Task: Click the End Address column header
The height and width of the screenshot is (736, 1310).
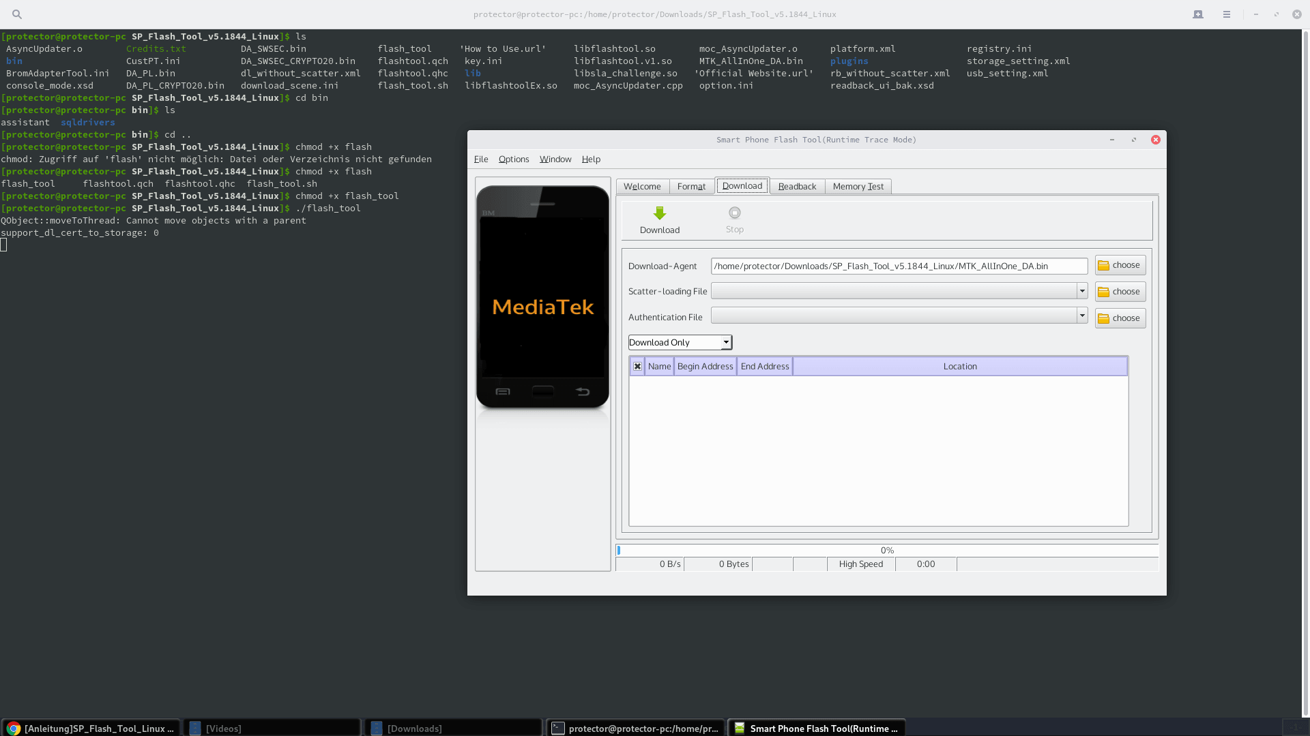Action: 765,367
